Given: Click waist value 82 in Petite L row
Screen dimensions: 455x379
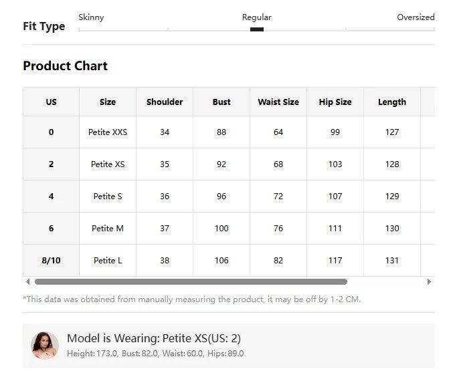Looking at the screenshot, I should 278,261.
